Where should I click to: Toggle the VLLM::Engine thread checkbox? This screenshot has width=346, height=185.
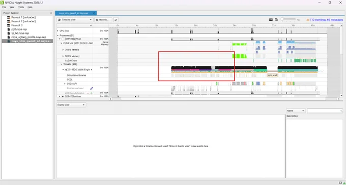coord(66,69)
